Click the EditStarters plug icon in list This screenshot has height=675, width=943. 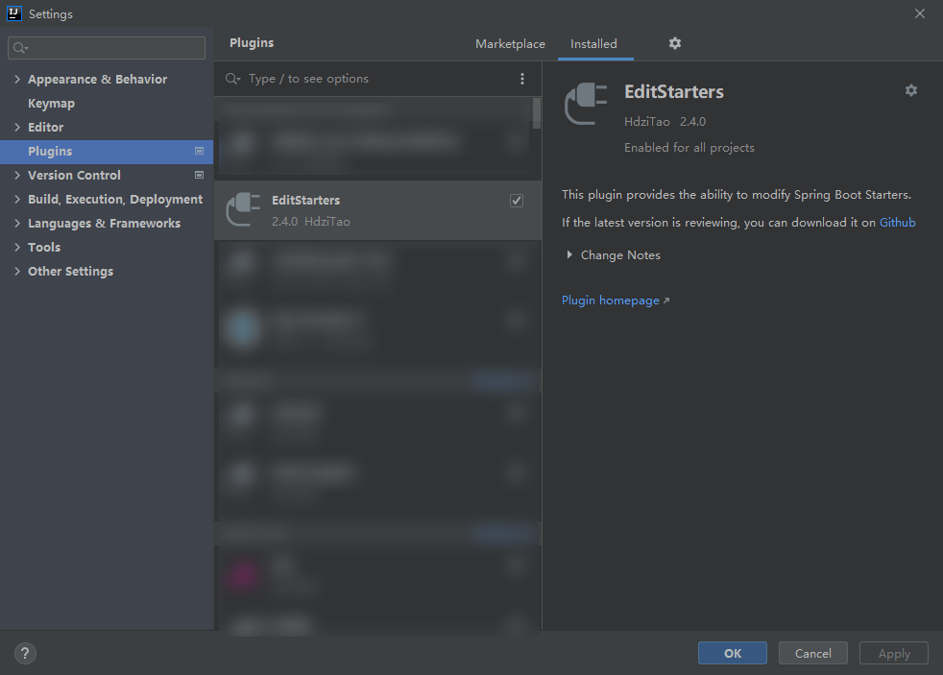(x=243, y=209)
